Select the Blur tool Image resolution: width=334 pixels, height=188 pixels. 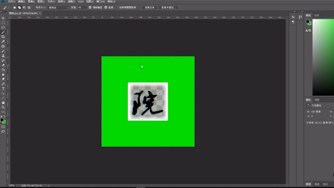click(x=3, y=74)
